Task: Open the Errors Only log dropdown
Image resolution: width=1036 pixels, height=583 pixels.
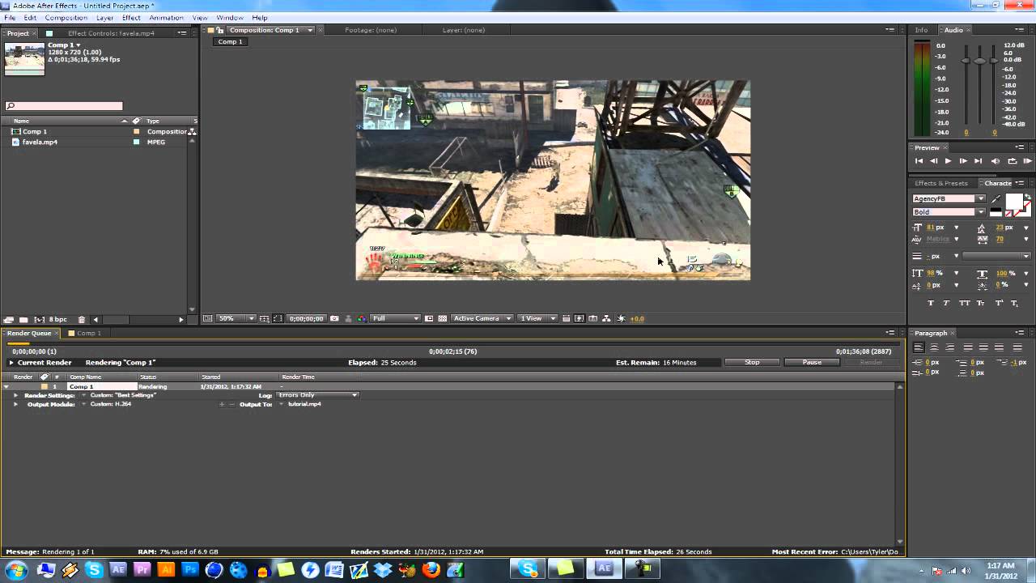Action: [318, 395]
